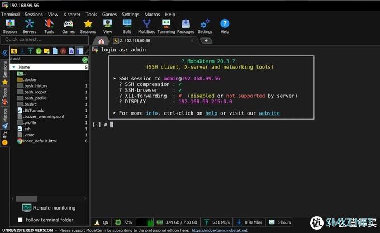Click the /root/ remote path field
Image resolution: width=380 pixels, height=233 pixels.
pos(46,59)
